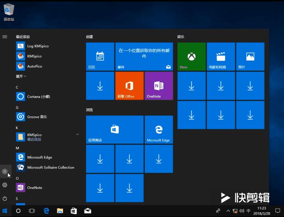Image resolution: width=284 pixels, height=217 pixels.
Task: Collapse the KMSpico folder chevron
Action: click(77, 134)
